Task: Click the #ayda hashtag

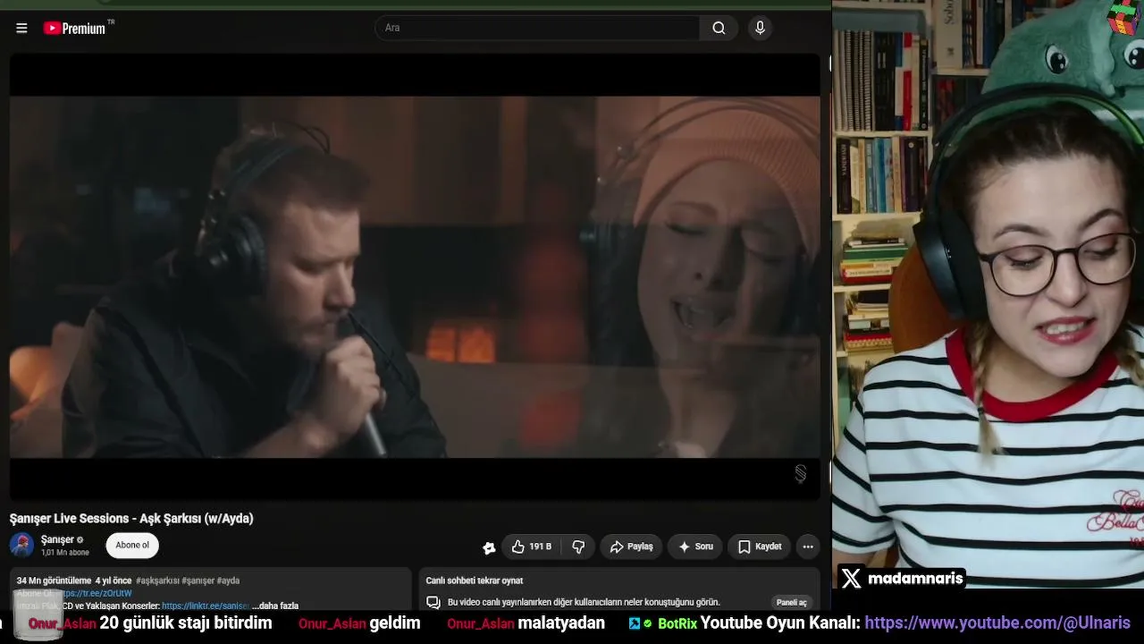Action: 228,580
